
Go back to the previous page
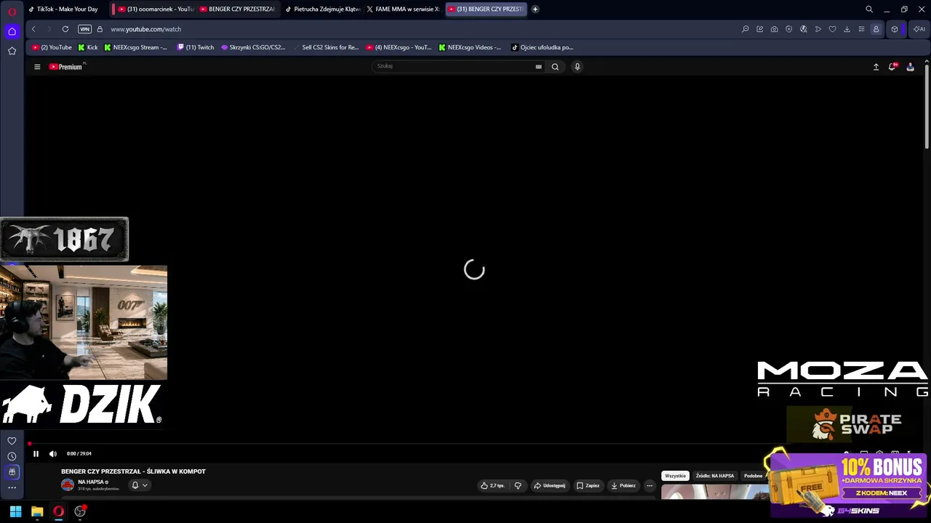pos(33,29)
